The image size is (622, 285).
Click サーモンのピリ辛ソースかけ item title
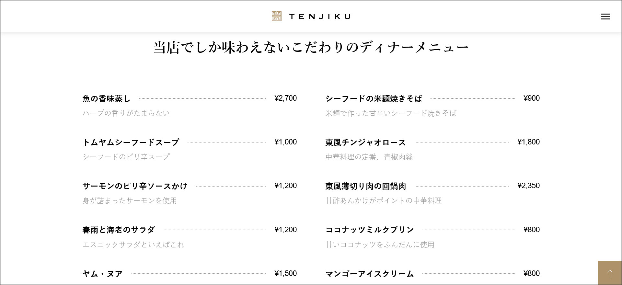(x=135, y=186)
